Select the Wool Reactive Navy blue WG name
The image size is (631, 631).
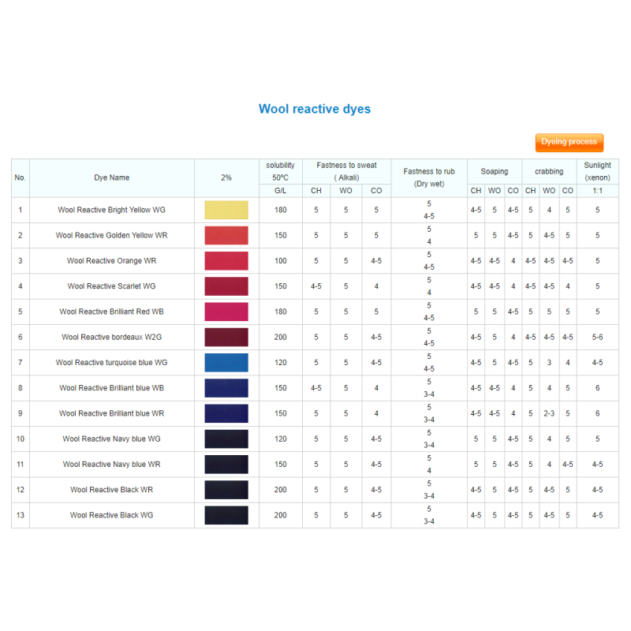[111, 439]
